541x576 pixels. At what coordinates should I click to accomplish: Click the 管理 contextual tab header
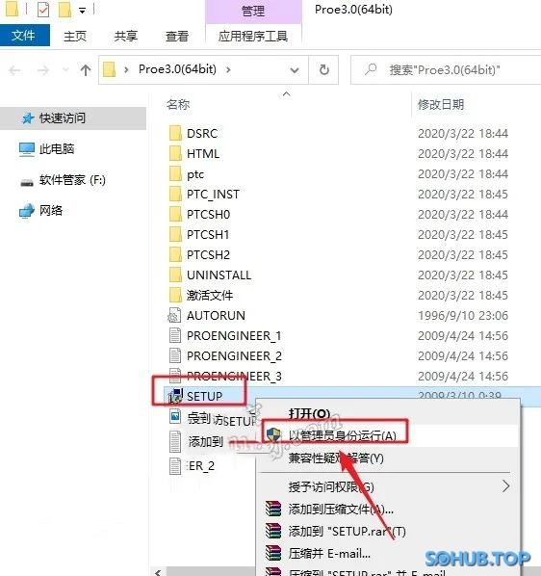point(253,11)
